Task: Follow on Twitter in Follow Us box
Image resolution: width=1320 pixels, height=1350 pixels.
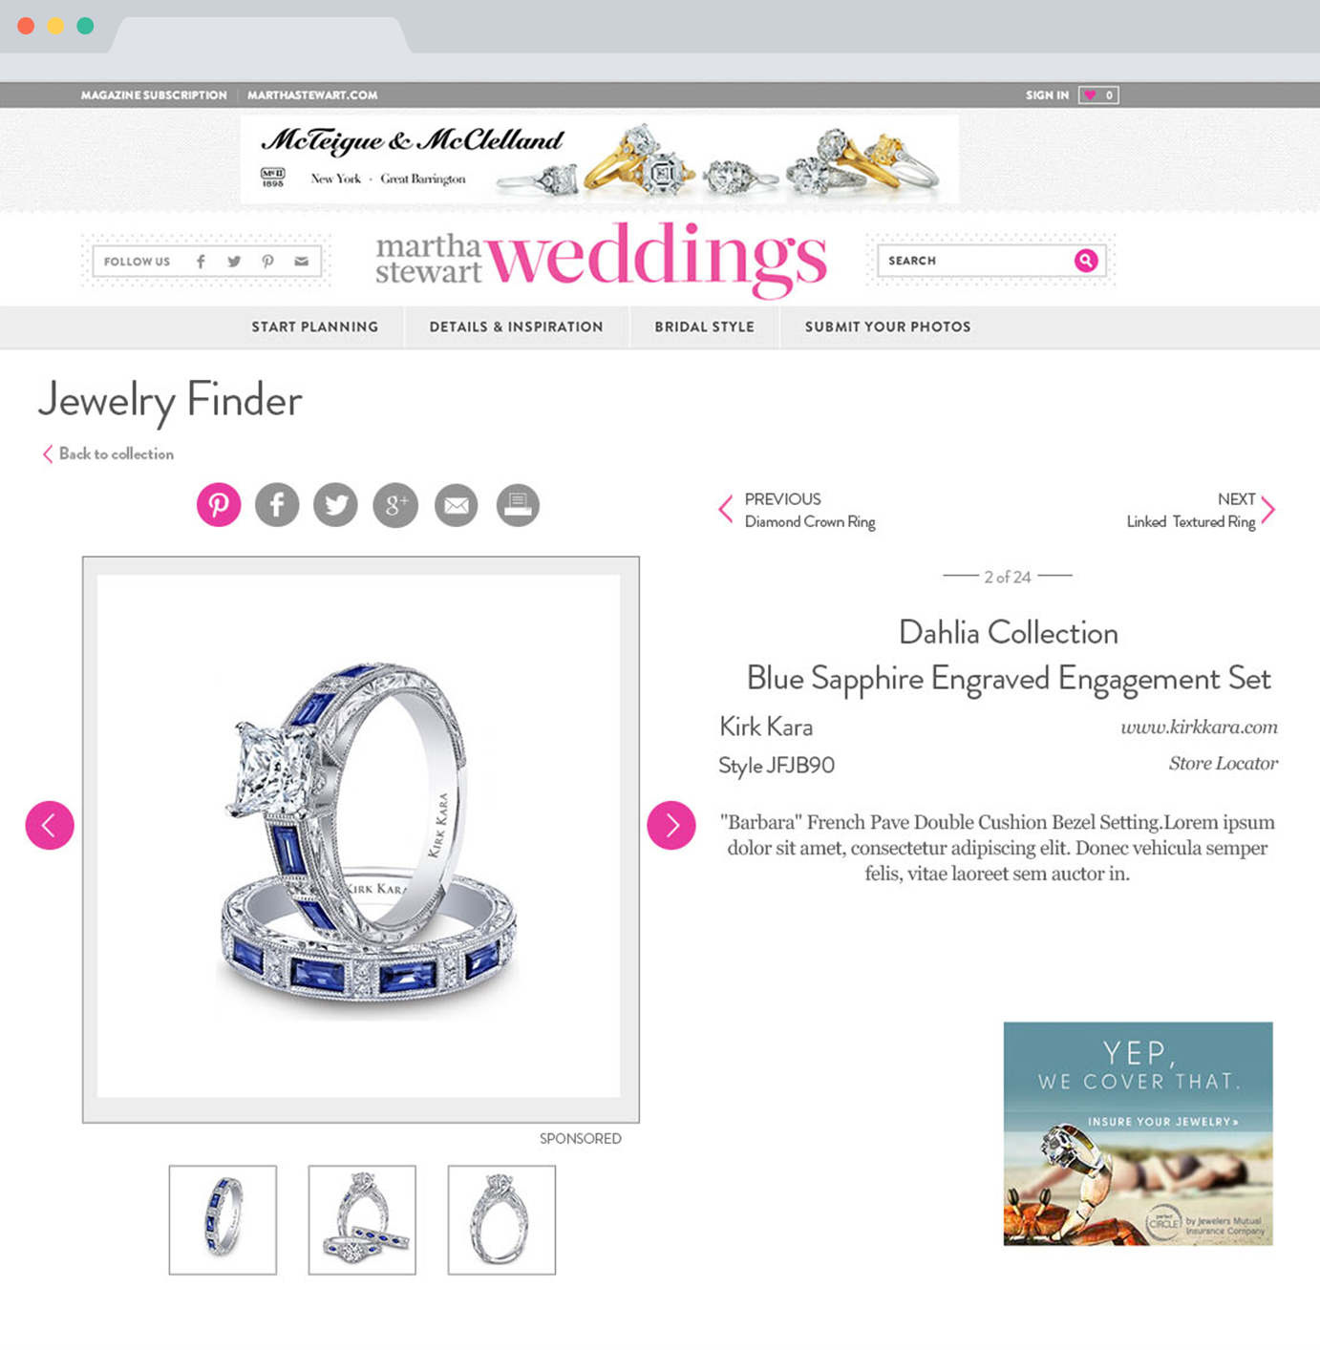Action: click(234, 261)
